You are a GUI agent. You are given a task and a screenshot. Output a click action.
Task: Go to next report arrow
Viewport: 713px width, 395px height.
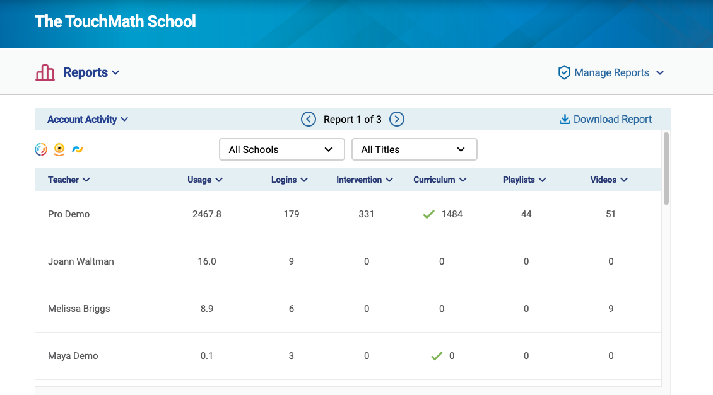(x=396, y=120)
